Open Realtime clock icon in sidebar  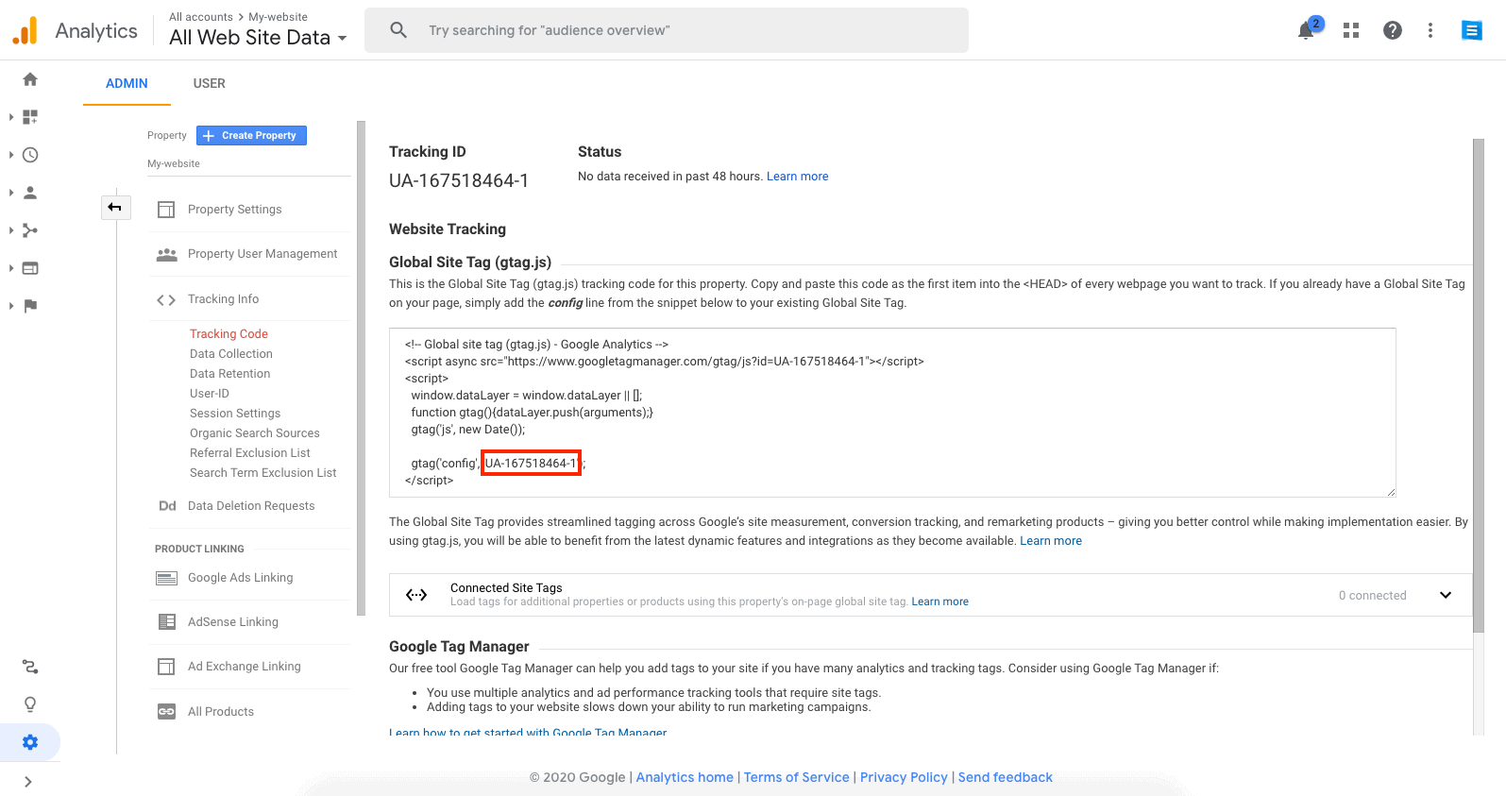click(30, 155)
